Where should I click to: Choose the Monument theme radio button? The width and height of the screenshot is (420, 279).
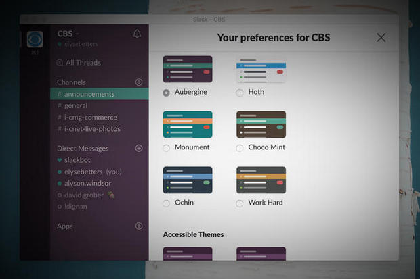click(166, 148)
